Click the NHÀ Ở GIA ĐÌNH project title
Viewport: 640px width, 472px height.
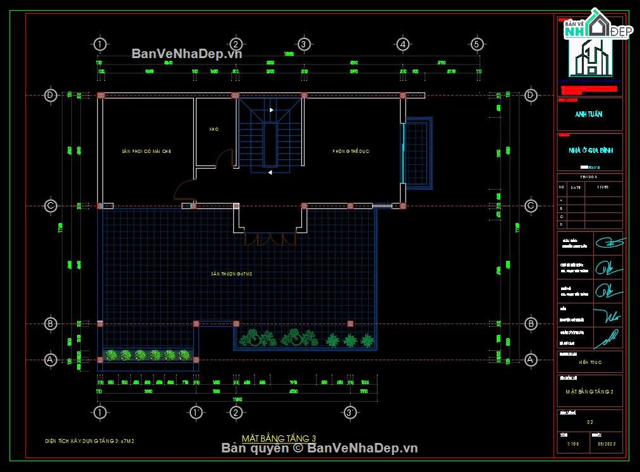tap(591, 150)
